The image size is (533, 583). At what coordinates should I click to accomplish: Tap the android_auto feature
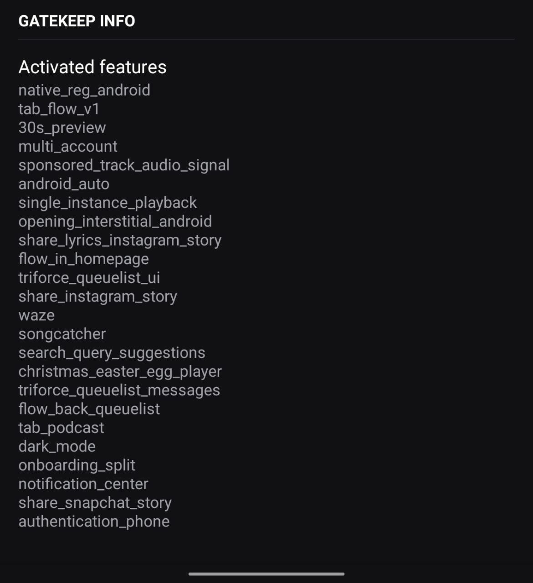tap(64, 184)
